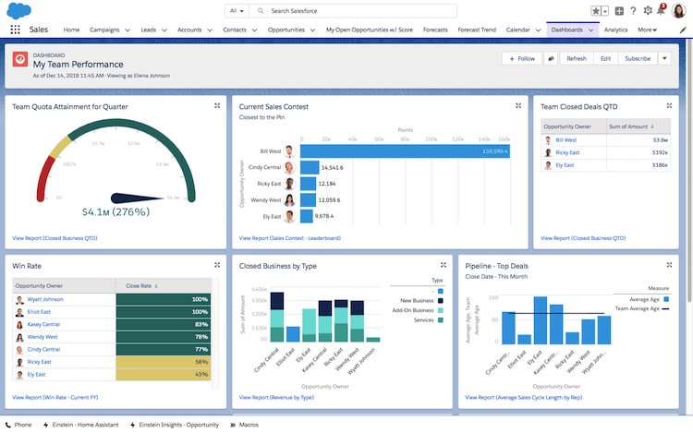Screen dimensions: 693x433
Task: Click the pencil icon to edit navigation
Action: (x=683, y=30)
